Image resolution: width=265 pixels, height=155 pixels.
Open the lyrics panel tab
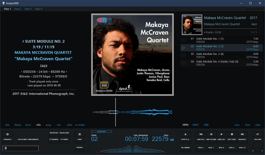tap(28, 125)
